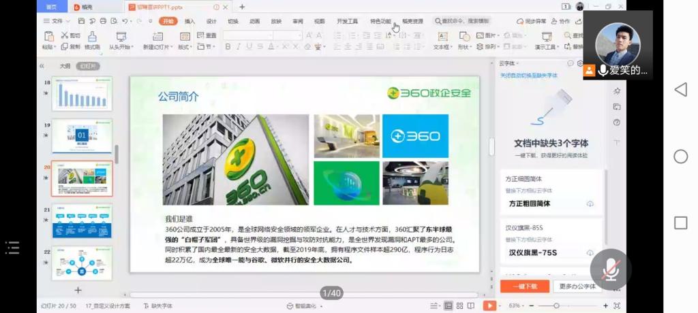Click the orange slideshow play button

tap(489, 306)
